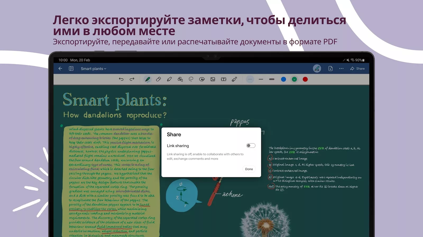Screen dimensions: 423x237
Task: Click the circled 'a' contrast-enhanced image note
Action: 288,159
